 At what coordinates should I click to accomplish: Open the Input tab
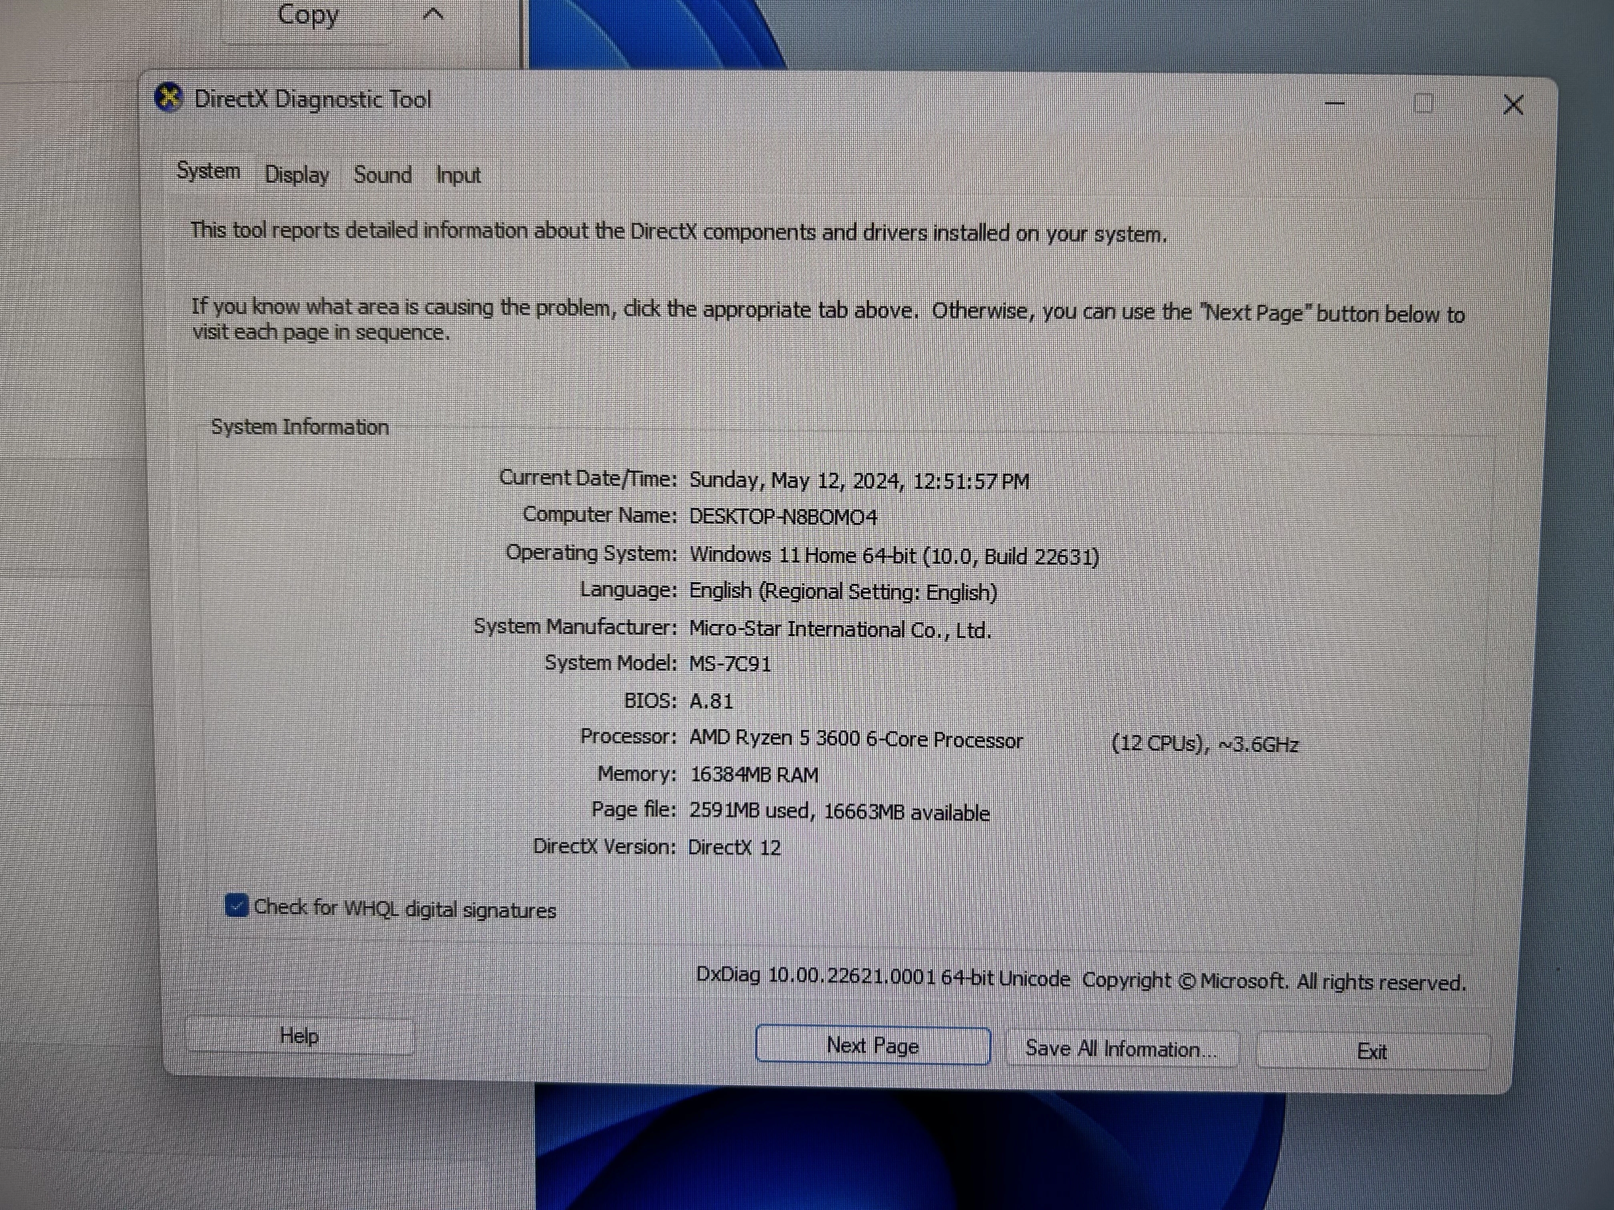coord(458,176)
